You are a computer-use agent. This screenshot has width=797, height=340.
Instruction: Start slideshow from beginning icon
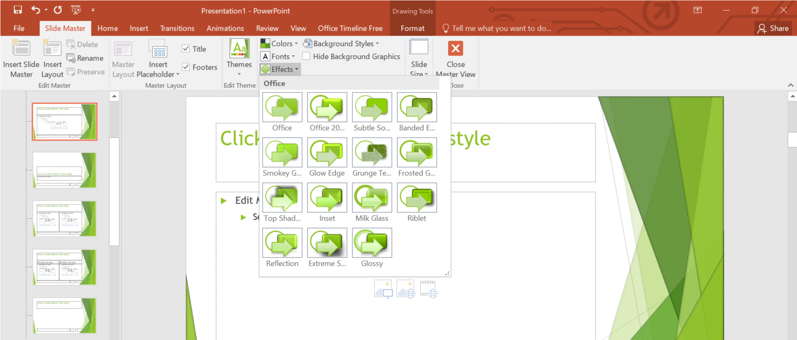76,10
